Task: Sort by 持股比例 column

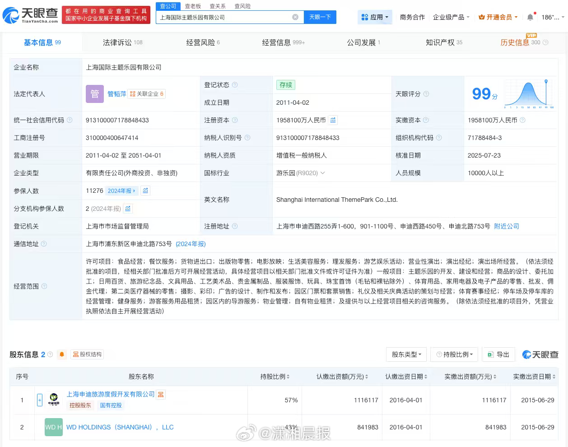Action: tap(288, 377)
